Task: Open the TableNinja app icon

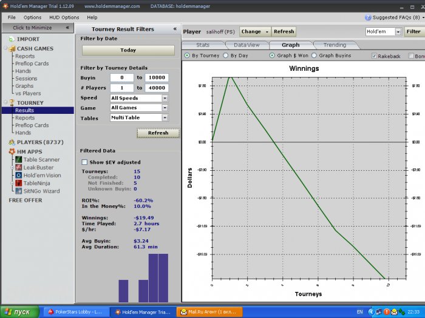Action: [x=18, y=183]
